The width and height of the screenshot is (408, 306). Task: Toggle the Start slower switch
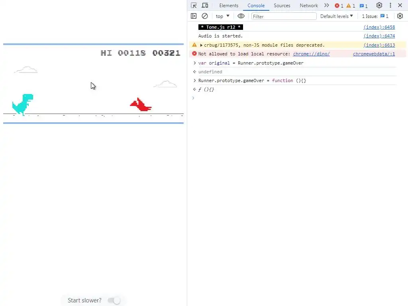[x=114, y=300]
